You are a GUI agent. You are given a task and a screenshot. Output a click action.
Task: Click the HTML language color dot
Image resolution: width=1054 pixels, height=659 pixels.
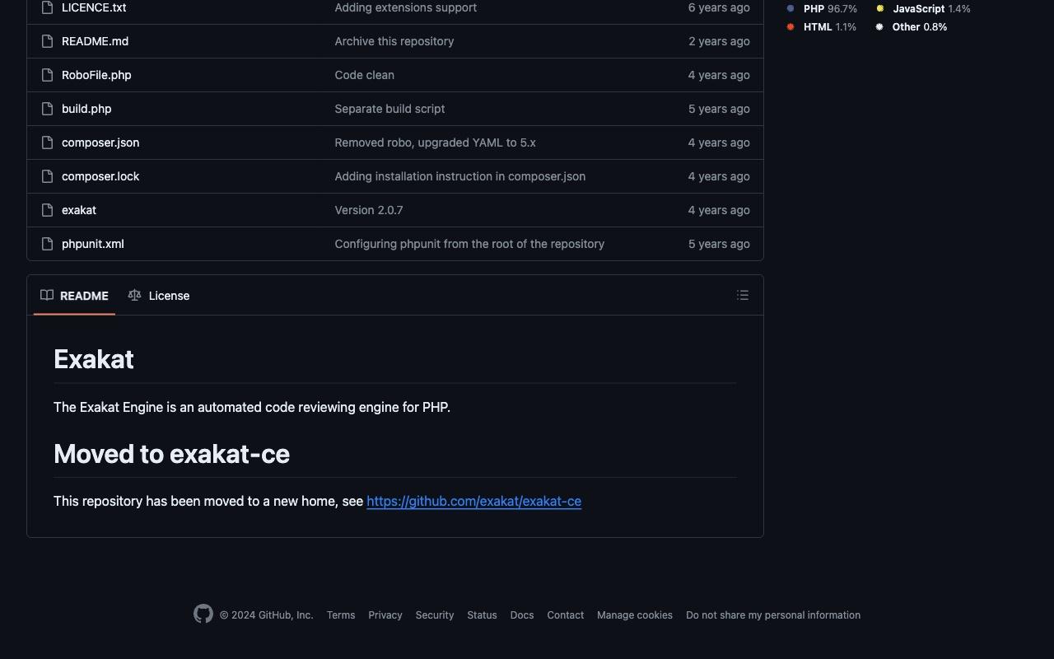(x=790, y=26)
